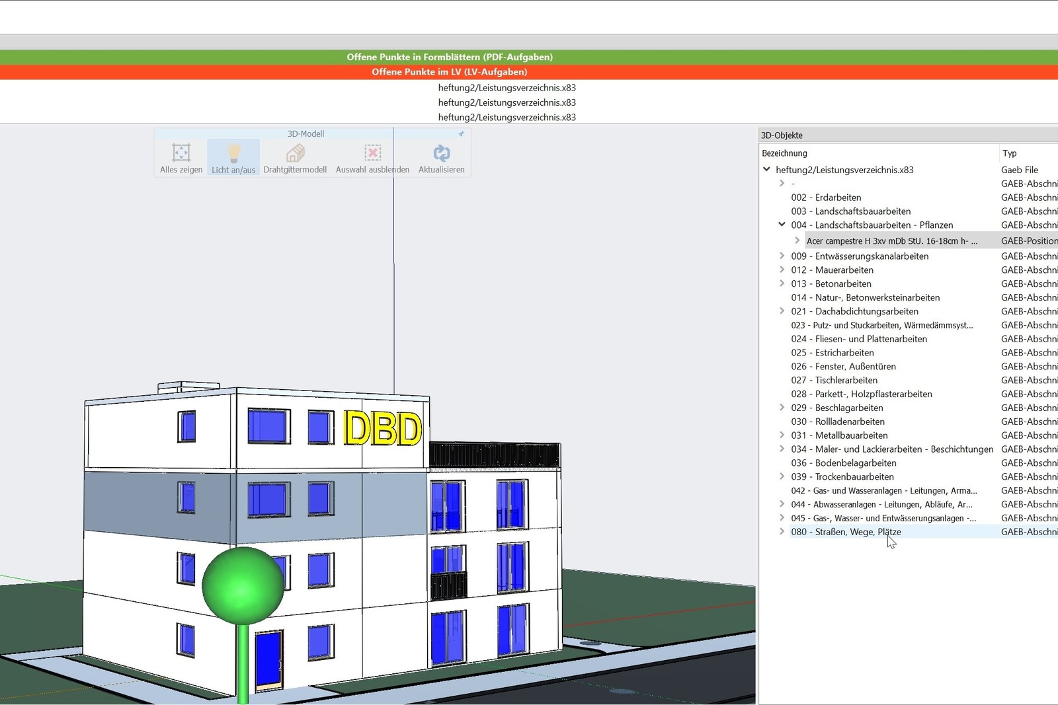Viewport: 1058px width, 705px height.
Task: Open Offene Punkte im LV orange bar
Action: (x=450, y=71)
